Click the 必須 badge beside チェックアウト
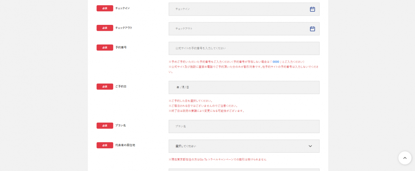Viewport: 415px width, 171px height. click(x=105, y=28)
